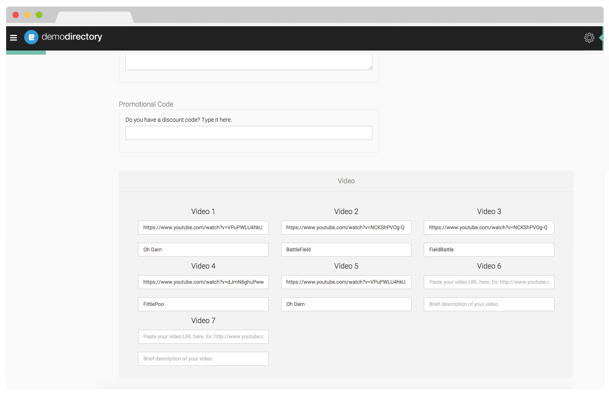Select the 'FittlePoo' description field
The image size is (609, 399).
point(203,304)
